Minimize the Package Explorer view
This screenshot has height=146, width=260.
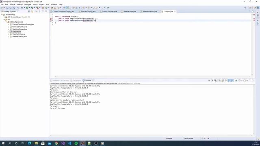[43, 11]
